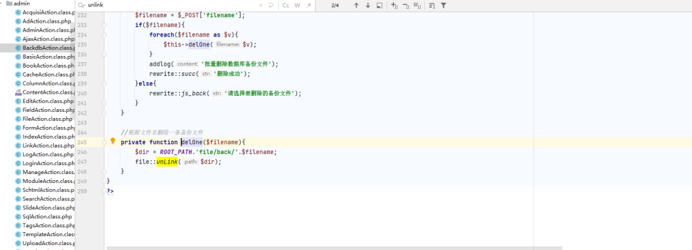Go to previous search occurrence arrow
Viewport: 692px width, 250px height.
(356, 6)
